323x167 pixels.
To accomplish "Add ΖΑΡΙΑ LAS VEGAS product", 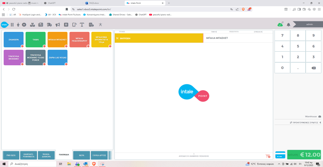I will point(57,58).
